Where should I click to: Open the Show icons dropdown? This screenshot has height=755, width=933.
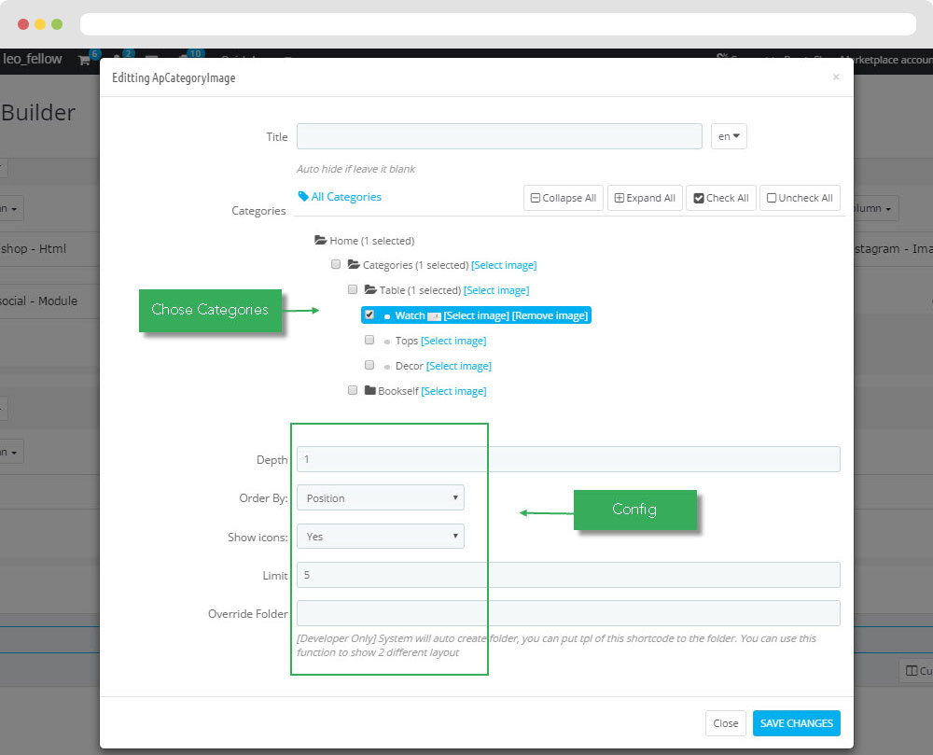(380, 537)
